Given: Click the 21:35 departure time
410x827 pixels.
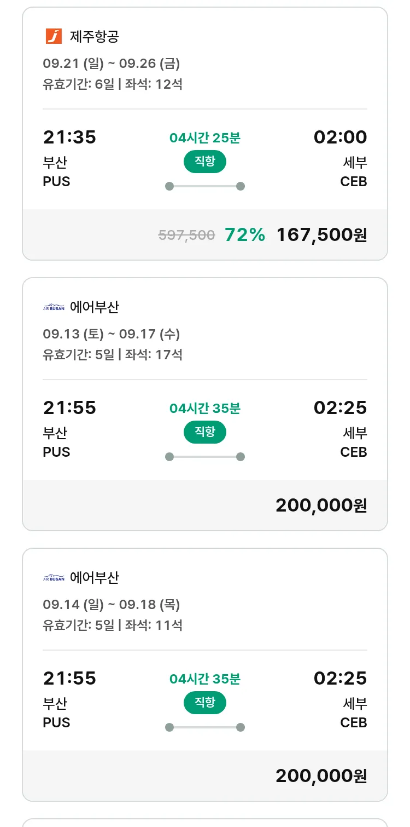Looking at the screenshot, I should (69, 137).
